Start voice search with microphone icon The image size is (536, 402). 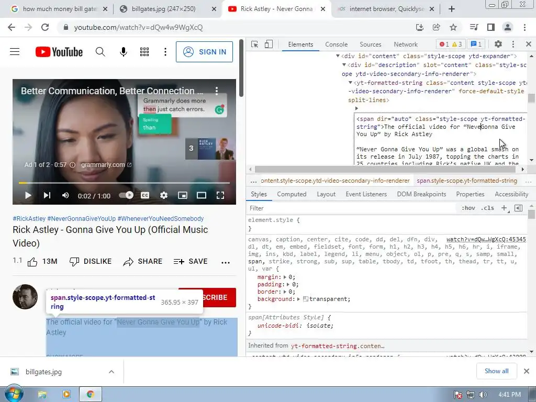point(124,52)
